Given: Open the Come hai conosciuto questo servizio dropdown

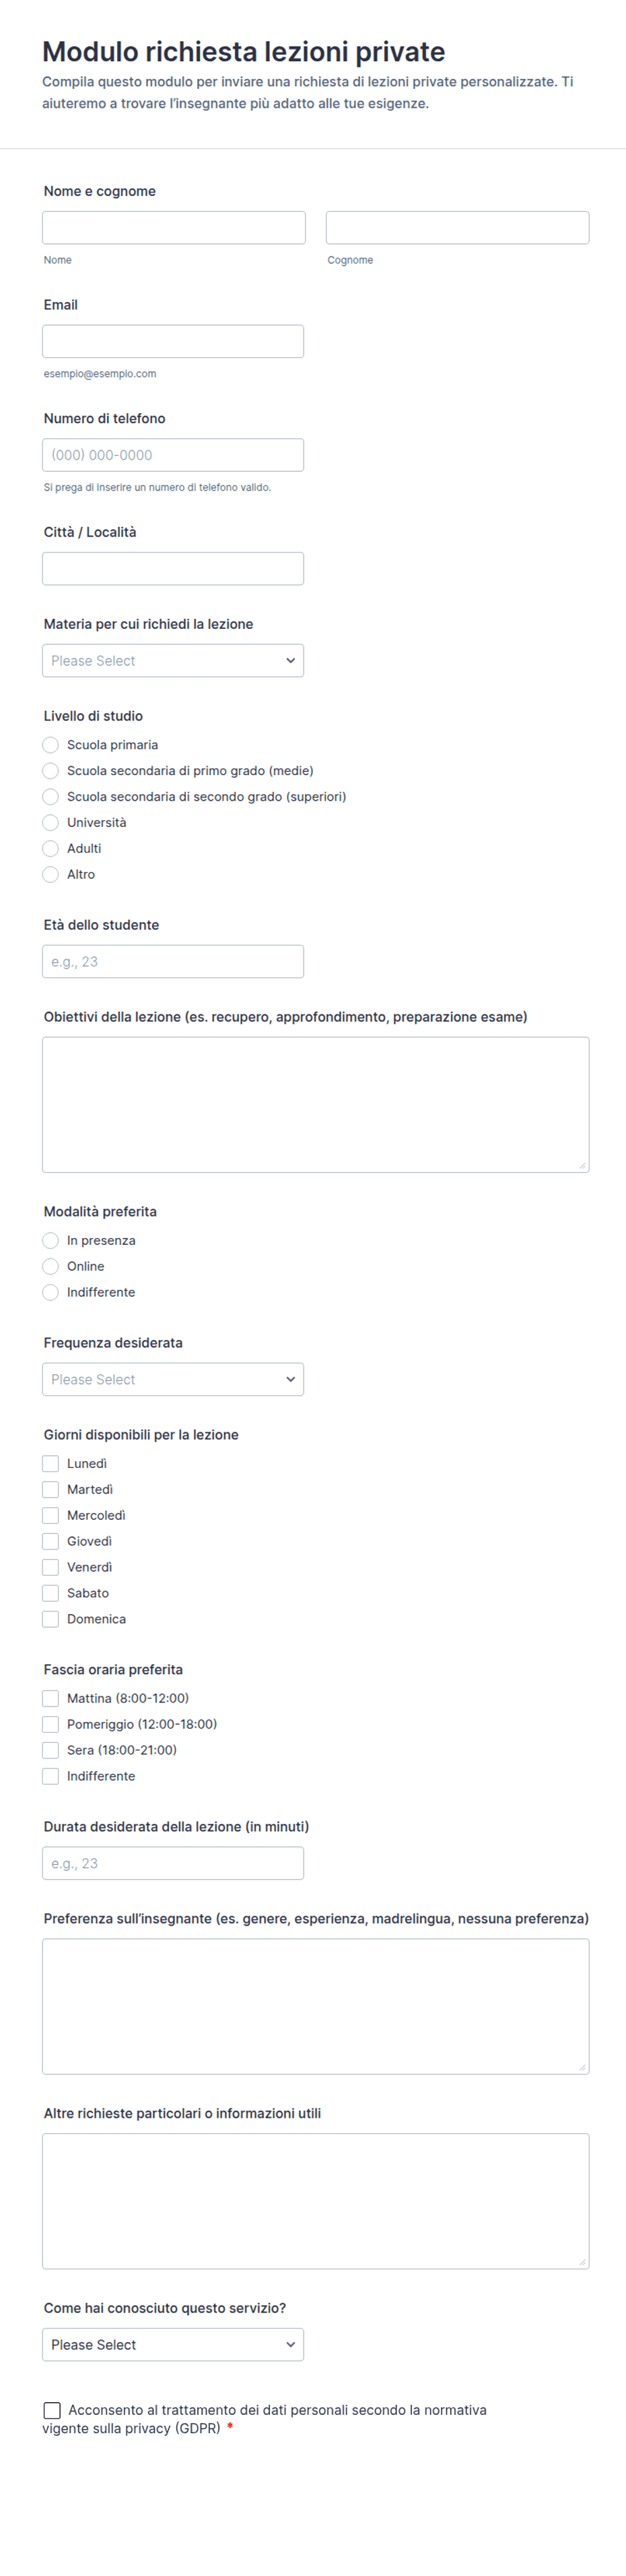Looking at the screenshot, I should tap(173, 2344).
